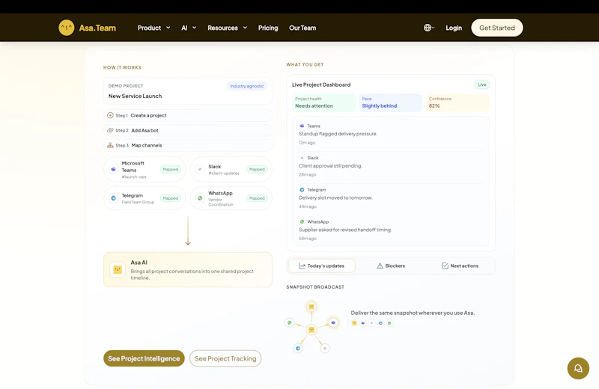
Task: Click the Step 3 channel mapping icon
Action: tap(110, 145)
